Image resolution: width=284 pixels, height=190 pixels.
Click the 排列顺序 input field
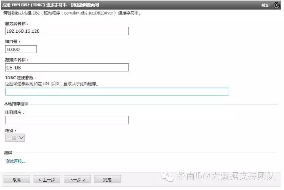click(67, 120)
